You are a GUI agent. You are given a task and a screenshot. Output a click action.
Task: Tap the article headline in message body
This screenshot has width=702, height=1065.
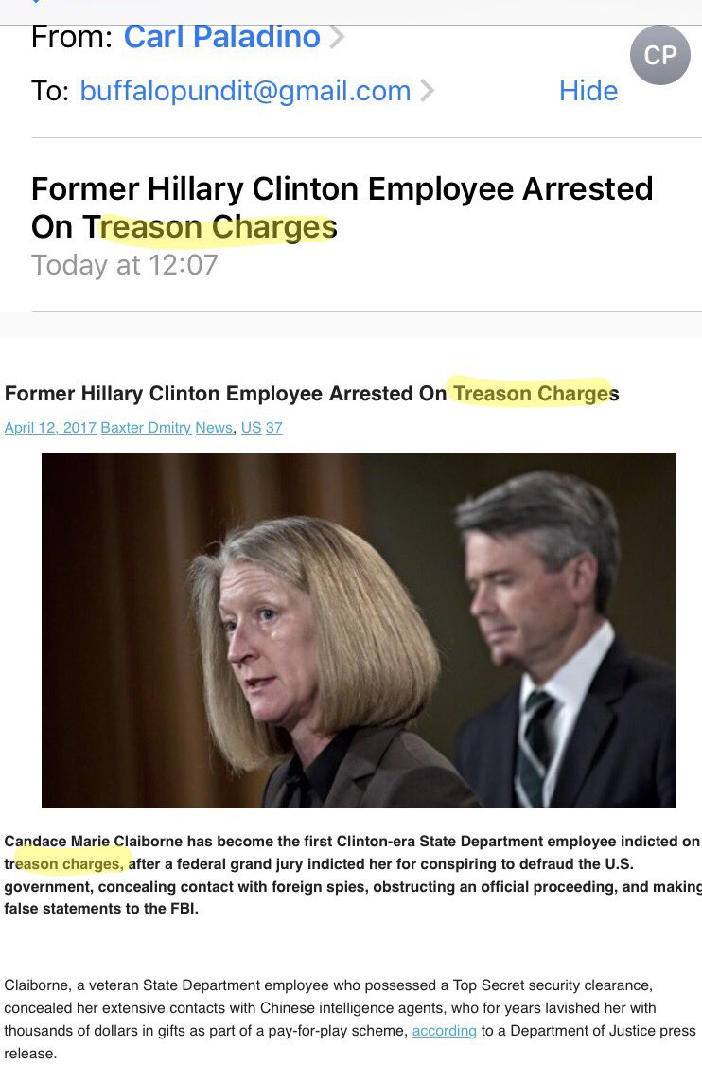[x=311, y=393]
